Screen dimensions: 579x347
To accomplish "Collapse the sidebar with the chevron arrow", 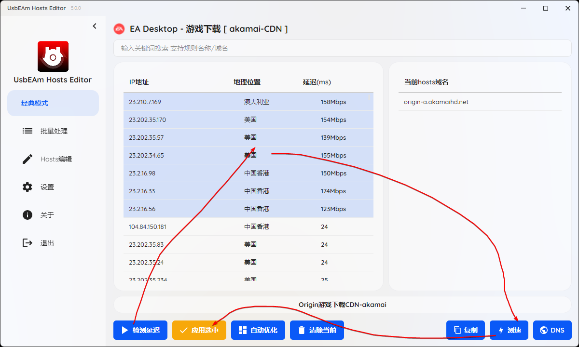I will [x=95, y=26].
